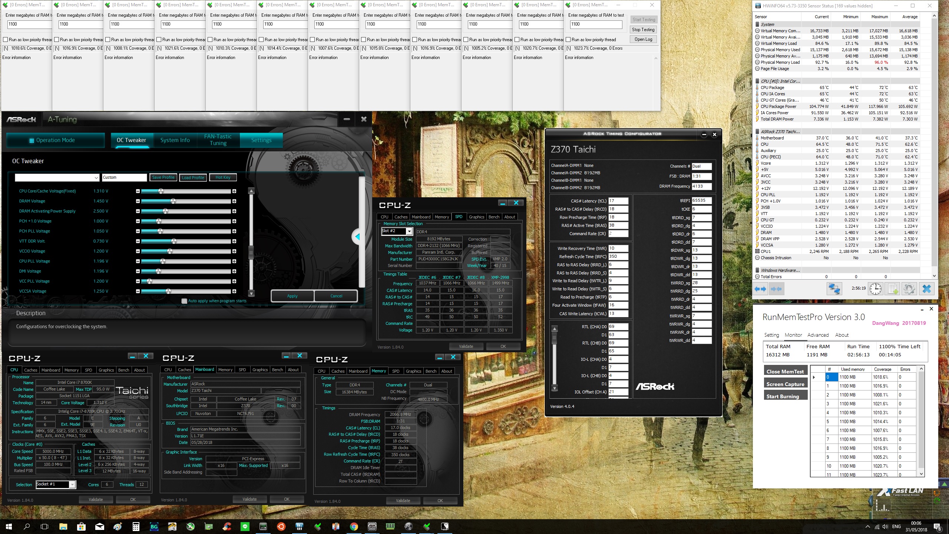Click the VCC PLL Voltage slider handle
The height and width of the screenshot is (534, 949).
pos(149,281)
